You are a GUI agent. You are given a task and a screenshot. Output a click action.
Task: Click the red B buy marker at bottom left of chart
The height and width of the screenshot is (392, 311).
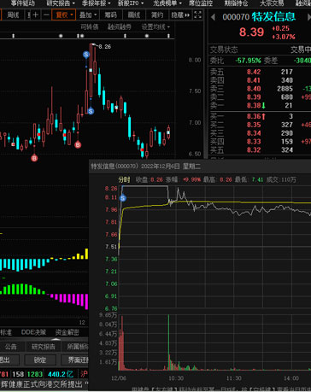tap(34, 158)
